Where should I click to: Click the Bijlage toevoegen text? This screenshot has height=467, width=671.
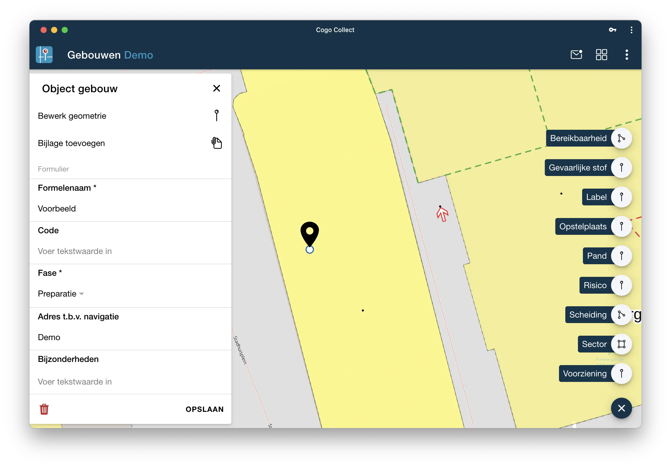click(71, 143)
